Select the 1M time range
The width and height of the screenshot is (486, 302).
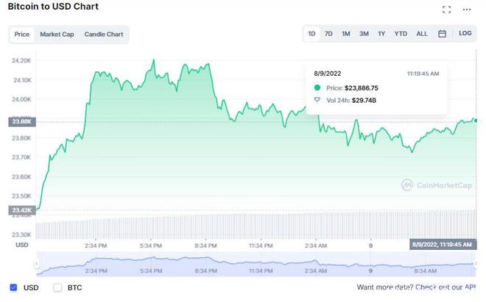(x=346, y=34)
